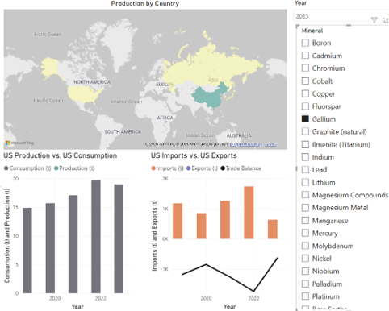Check the Niobium checkbox
The image size is (389, 311).
[x=305, y=271]
